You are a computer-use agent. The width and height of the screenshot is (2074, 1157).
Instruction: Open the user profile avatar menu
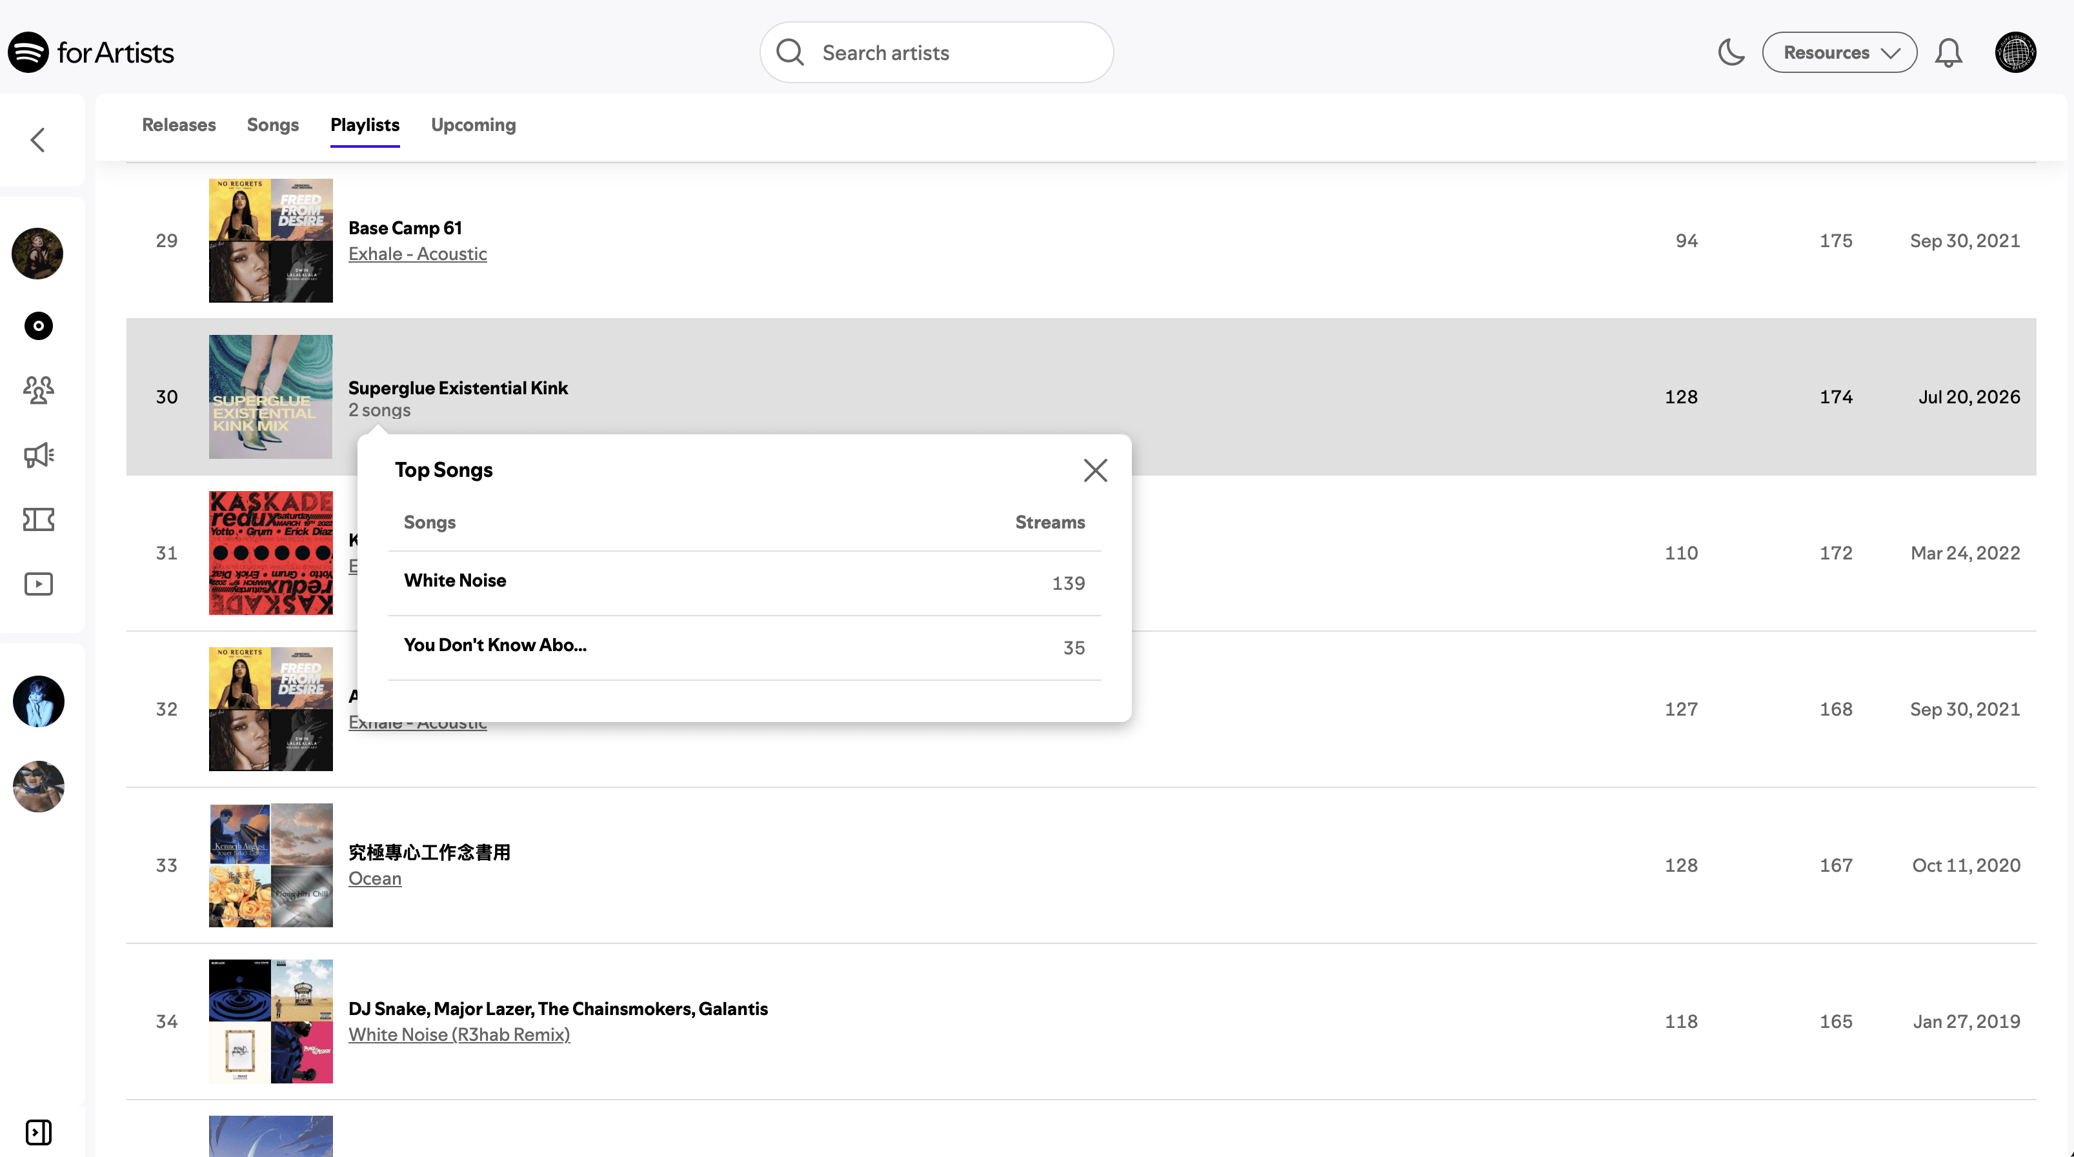click(2015, 52)
